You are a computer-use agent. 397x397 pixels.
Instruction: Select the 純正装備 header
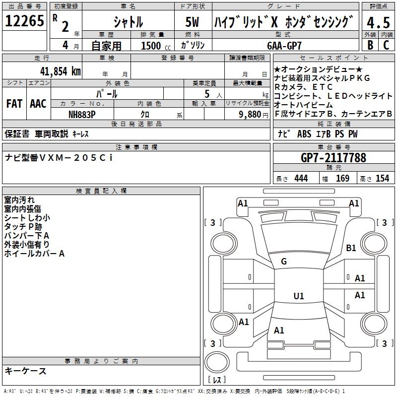[x=334, y=124]
